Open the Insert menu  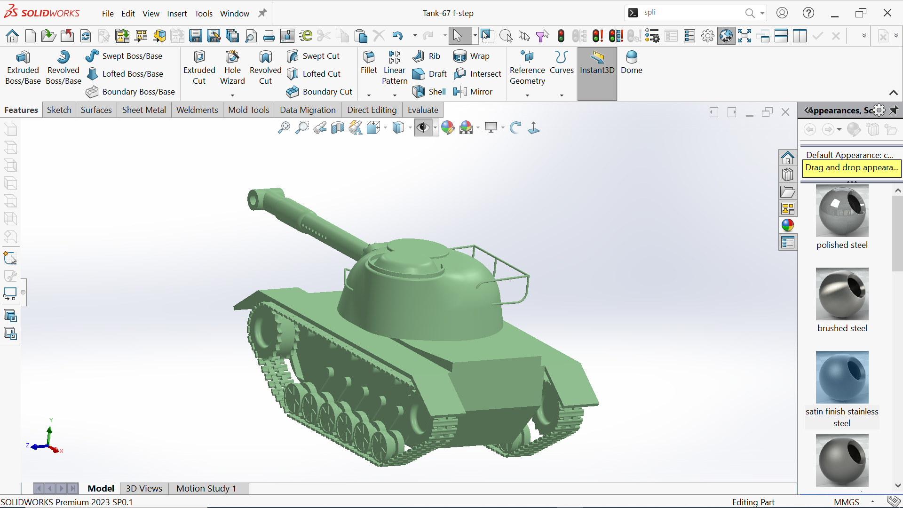click(177, 14)
